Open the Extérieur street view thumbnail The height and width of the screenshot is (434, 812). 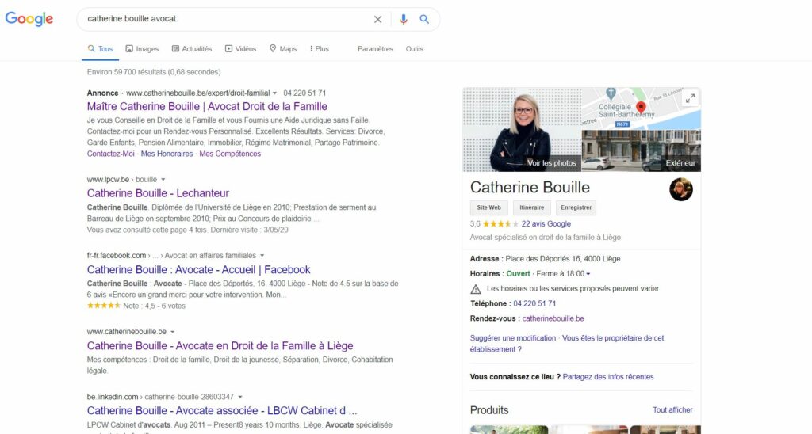(x=641, y=150)
